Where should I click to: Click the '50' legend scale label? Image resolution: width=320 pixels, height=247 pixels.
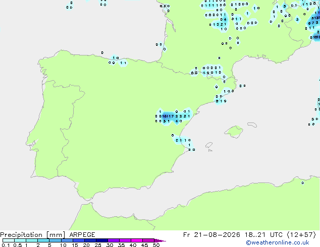[x=156, y=245]
